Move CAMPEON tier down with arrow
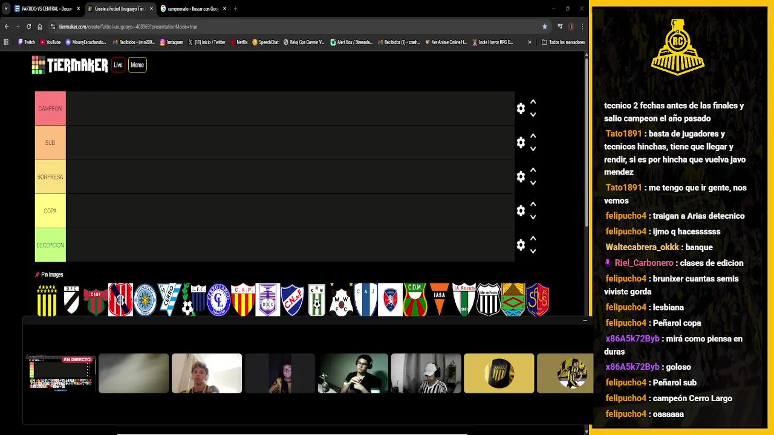The width and height of the screenshot is (774, 435). tap(533, 114)
